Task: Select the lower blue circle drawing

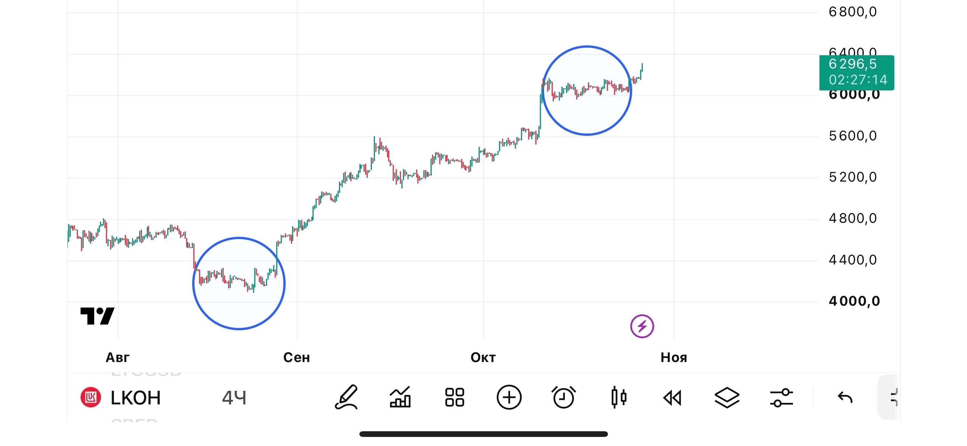Action: click(239, 284)
